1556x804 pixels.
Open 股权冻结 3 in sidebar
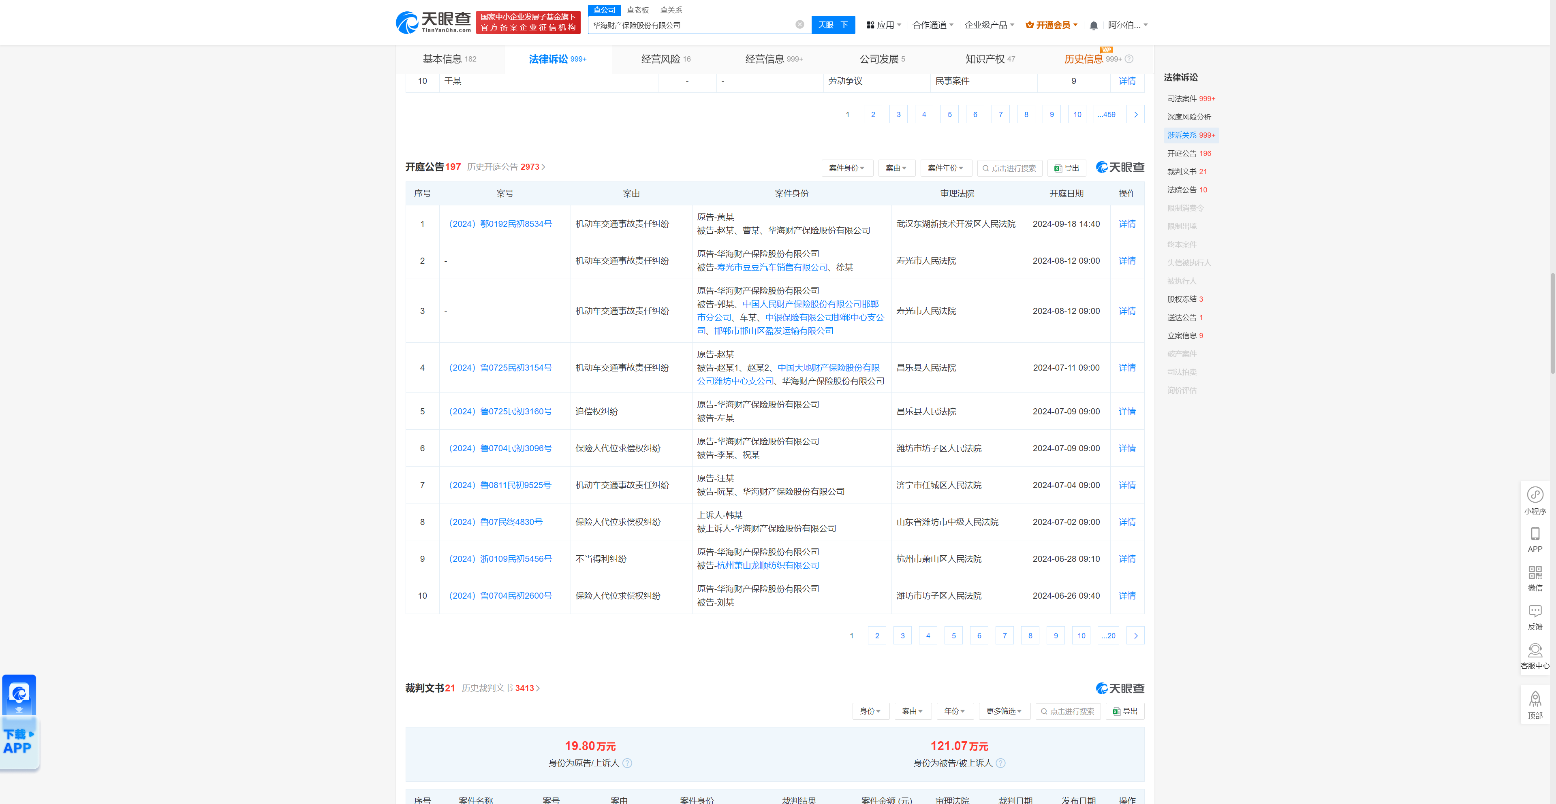[x=1184, y=299]
